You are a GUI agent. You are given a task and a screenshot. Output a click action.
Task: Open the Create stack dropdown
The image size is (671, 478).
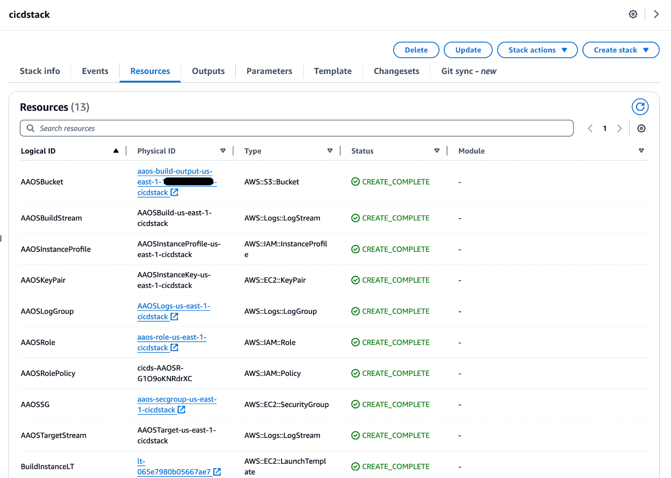click(x=620, y=50)
